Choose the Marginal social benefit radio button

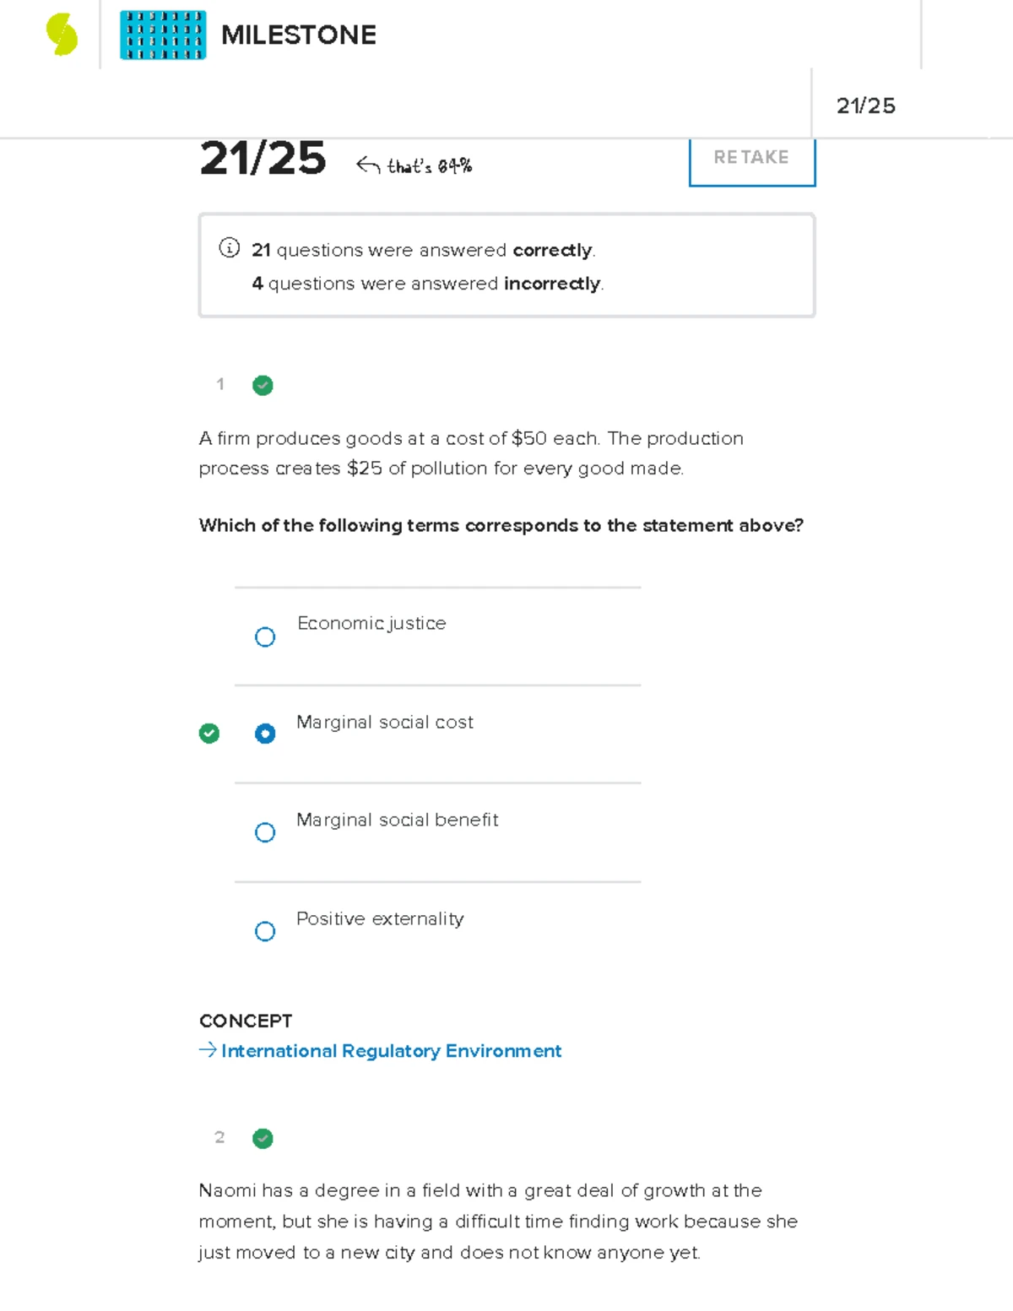tap(265, 832)
